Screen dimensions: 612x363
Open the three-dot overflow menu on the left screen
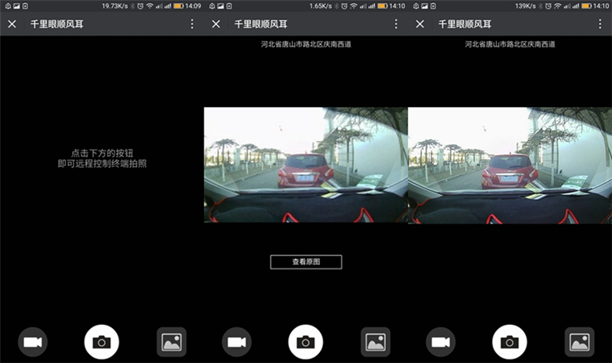192,24
